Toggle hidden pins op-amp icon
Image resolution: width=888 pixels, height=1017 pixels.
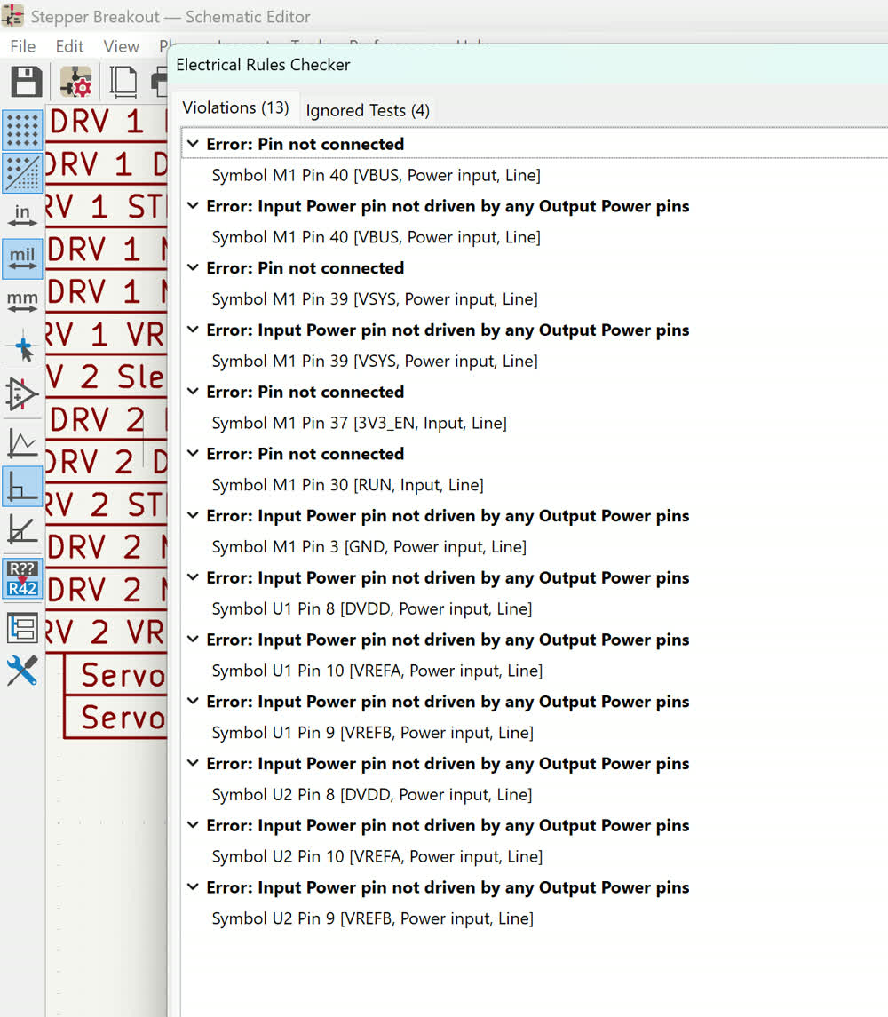(x=22, y=394)
